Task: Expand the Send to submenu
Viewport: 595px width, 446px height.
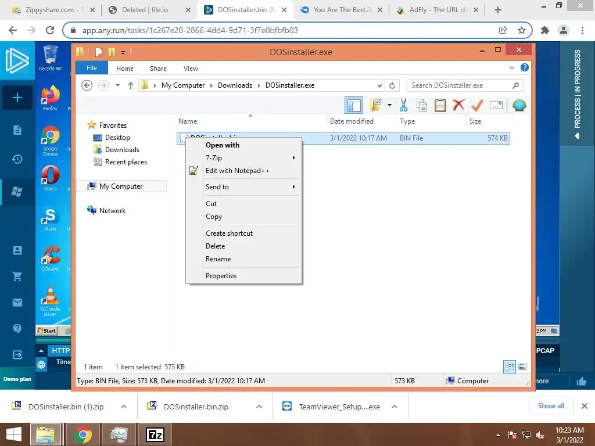Action: tap(243, 186)
